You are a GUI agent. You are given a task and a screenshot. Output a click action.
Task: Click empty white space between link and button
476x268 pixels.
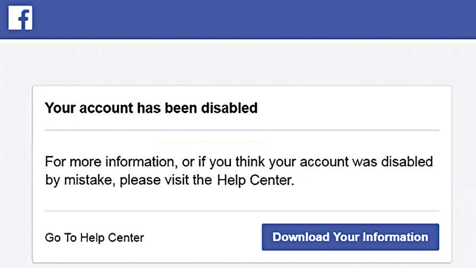[x=203, y=238]
